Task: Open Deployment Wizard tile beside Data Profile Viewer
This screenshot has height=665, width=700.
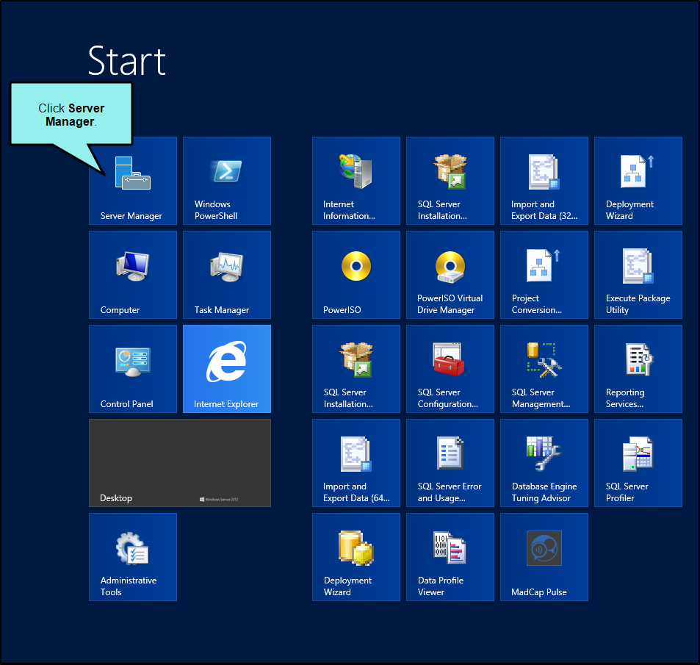Action: (x=356, y=557)
